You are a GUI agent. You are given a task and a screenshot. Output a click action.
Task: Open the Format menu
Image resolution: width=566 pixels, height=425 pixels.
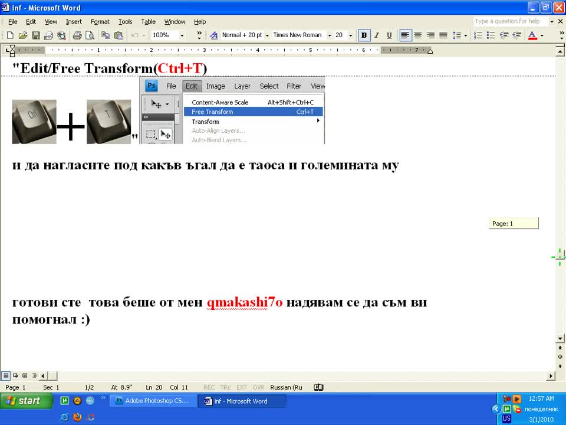point(100,22)
